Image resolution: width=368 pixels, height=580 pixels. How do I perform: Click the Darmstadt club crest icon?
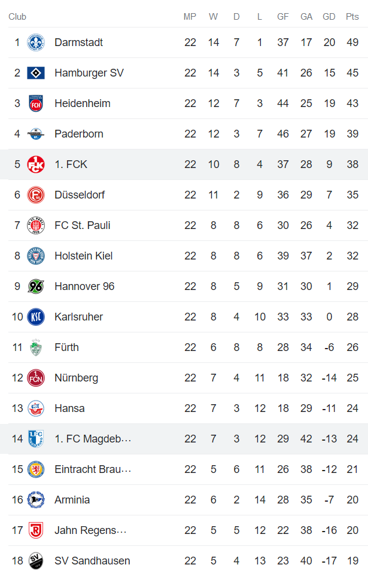(36, 42)
